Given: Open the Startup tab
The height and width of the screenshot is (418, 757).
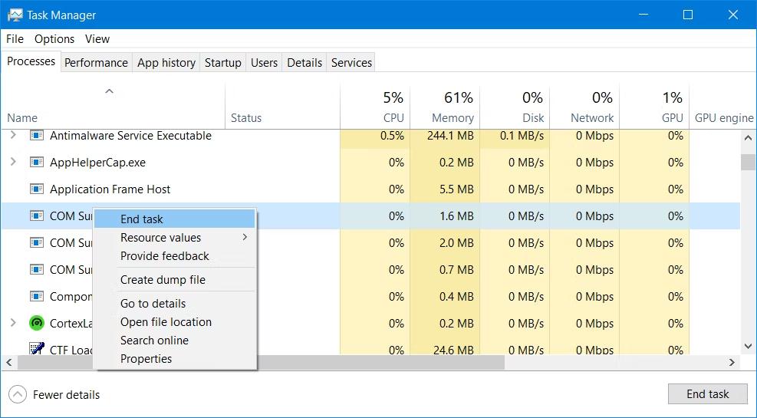Looking at the screenshot, I should [x=222, y=63].
